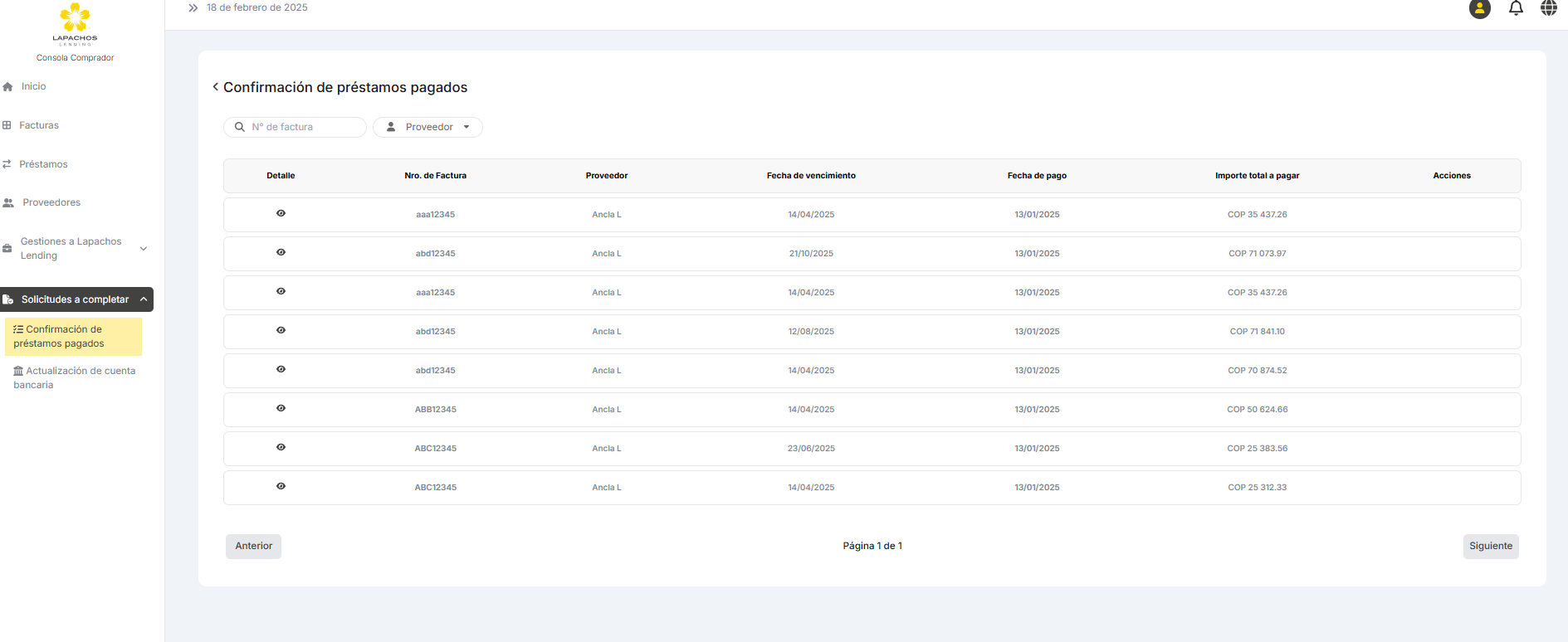Image resolution: width=1568 pixels, height=642 pixels.
Task: Go back using arrow beside page title
Action: coord(216,87)
